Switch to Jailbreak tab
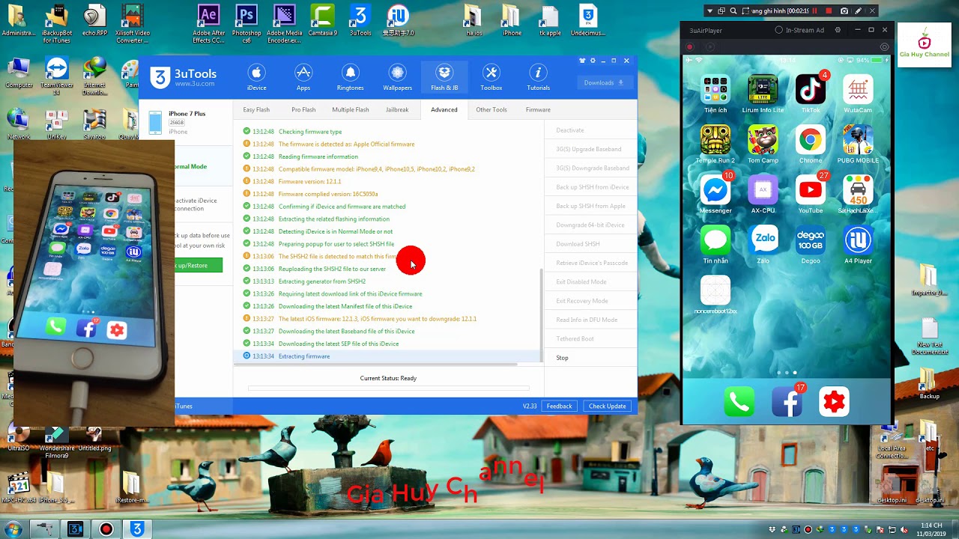The image size is (959, 539). pos(397,109)
